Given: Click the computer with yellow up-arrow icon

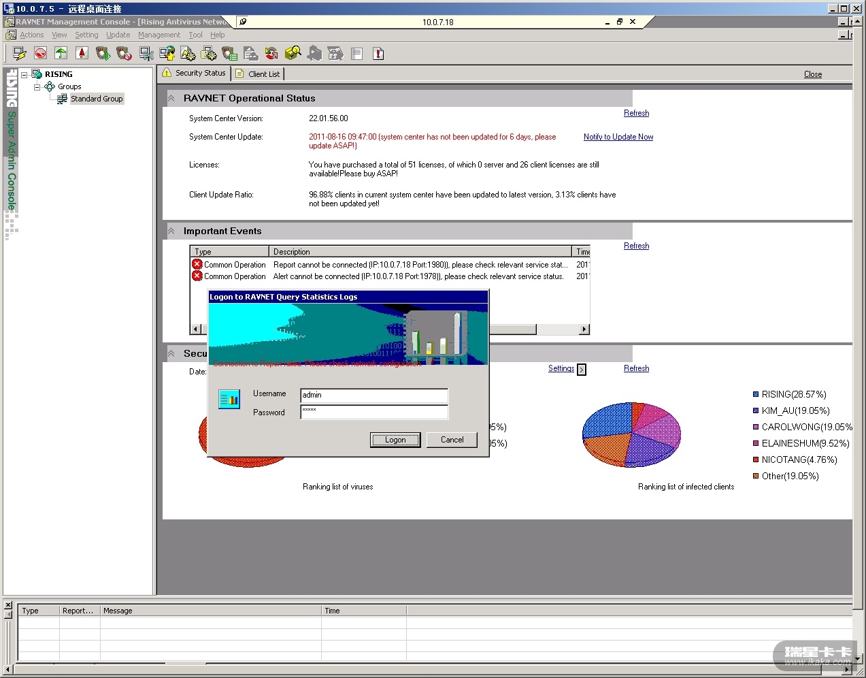Looking at the screenshot, I should [167, 53].
